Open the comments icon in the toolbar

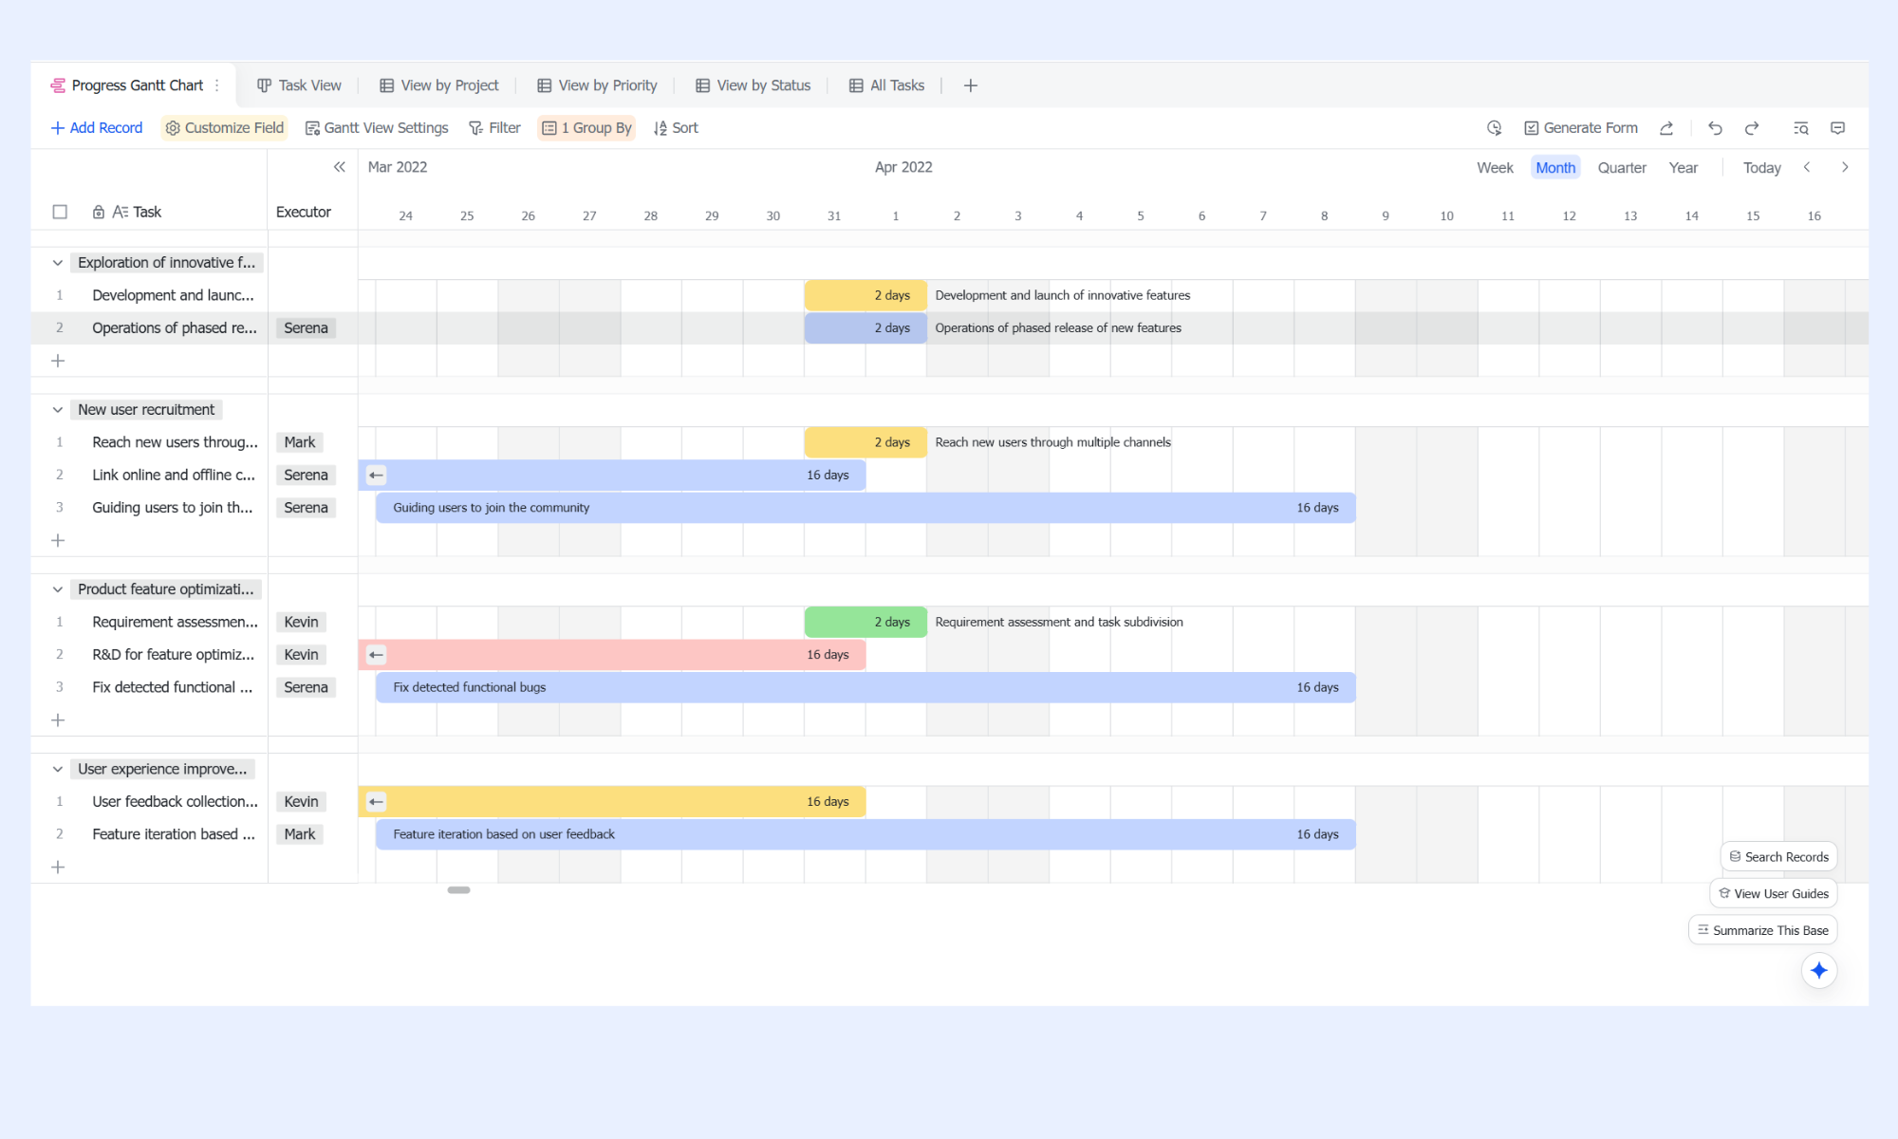(x=1837, y=128)
